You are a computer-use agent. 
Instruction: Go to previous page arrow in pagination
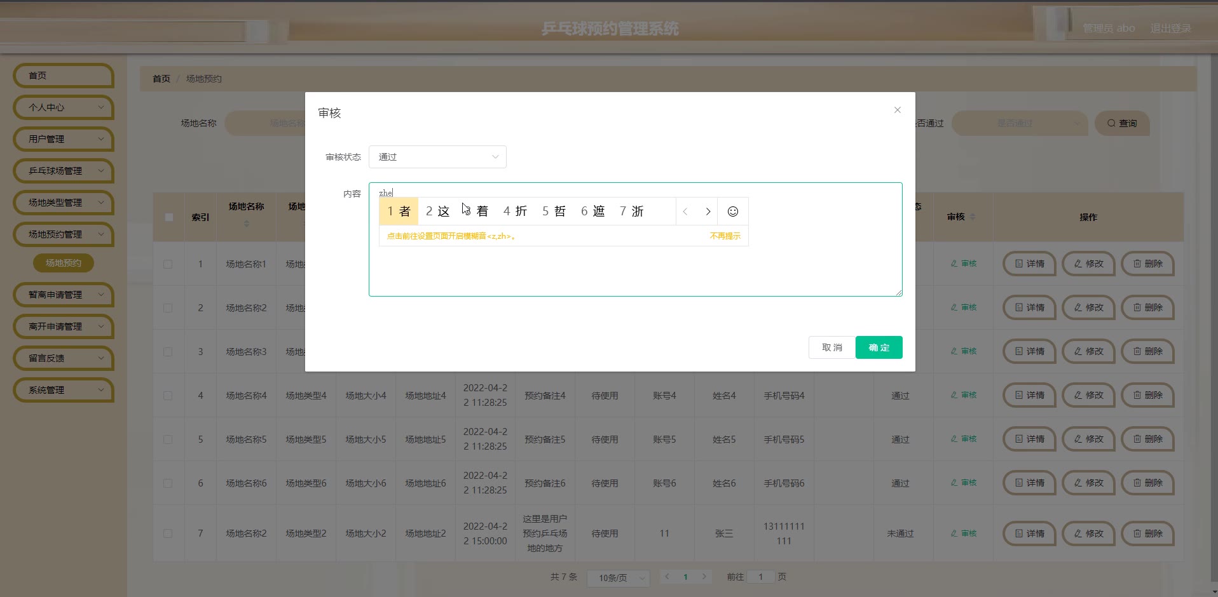(667, 577)
